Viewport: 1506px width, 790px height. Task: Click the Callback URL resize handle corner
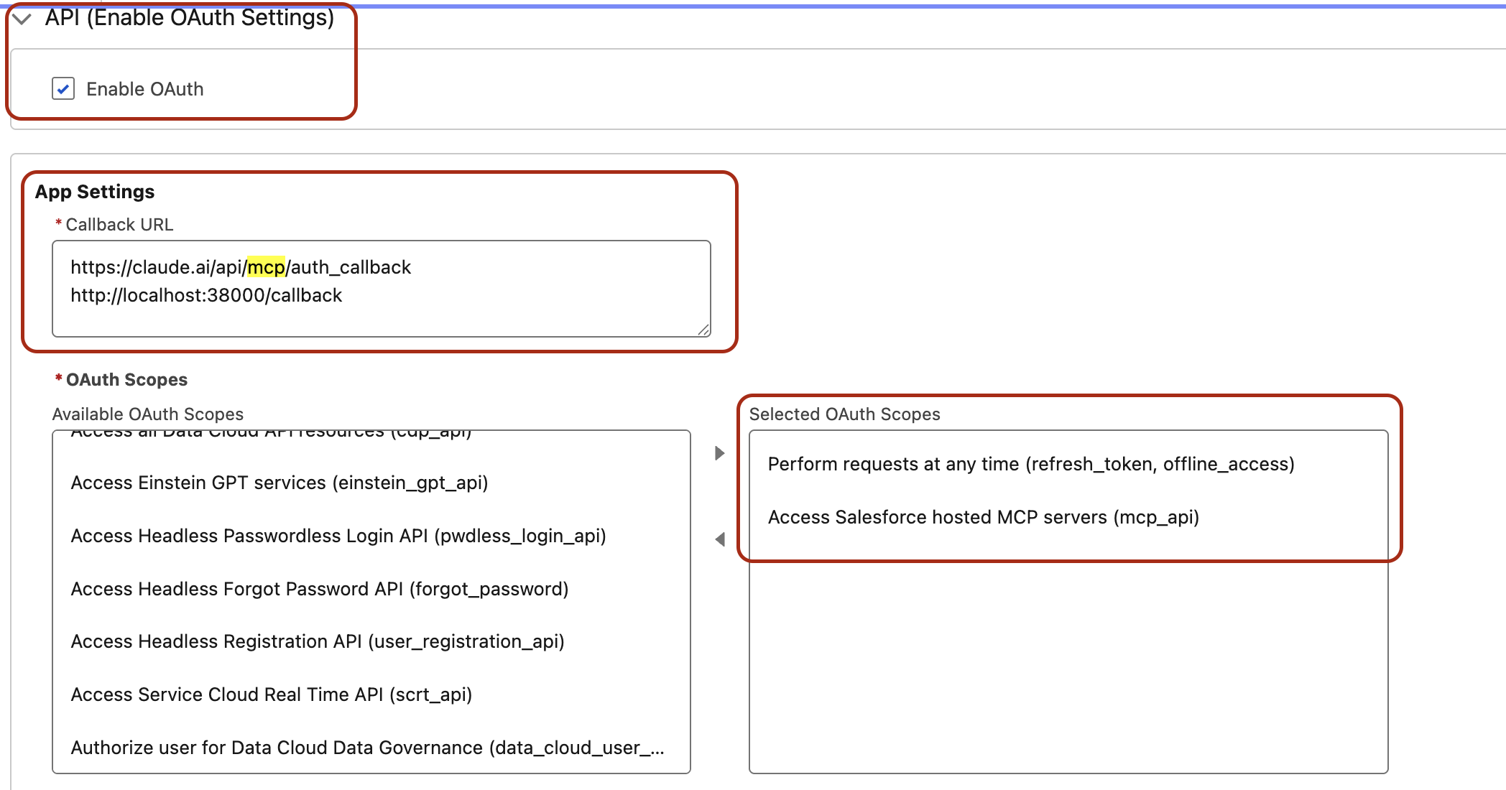click(703, 330)
